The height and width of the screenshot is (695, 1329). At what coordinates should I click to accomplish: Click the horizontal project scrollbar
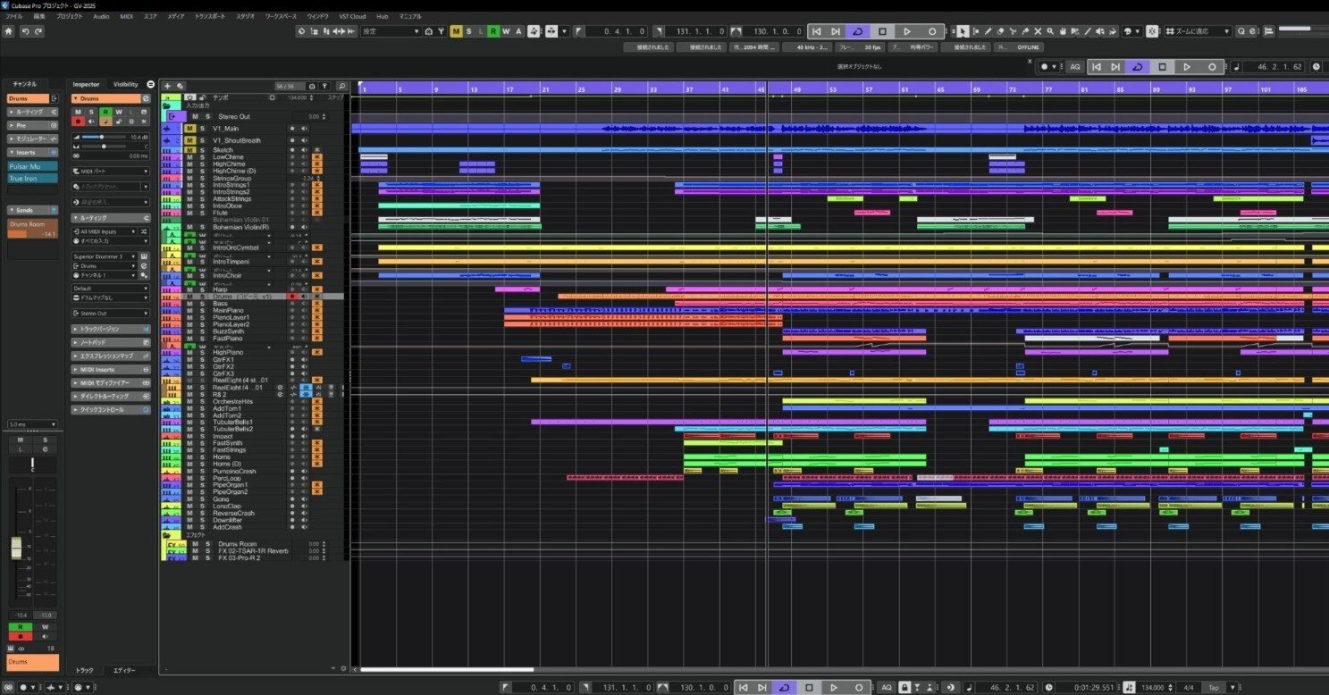click(x=447, y=669)
